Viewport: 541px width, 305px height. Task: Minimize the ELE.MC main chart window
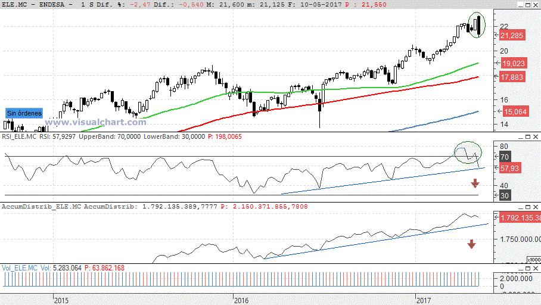521,5
